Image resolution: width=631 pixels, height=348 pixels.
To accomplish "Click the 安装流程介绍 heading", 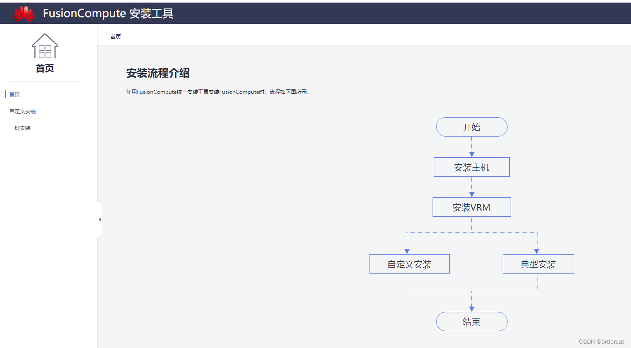I will (158, 74).
